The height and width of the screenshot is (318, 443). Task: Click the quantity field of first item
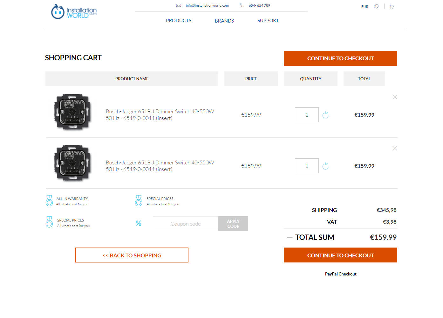(307, 115)
